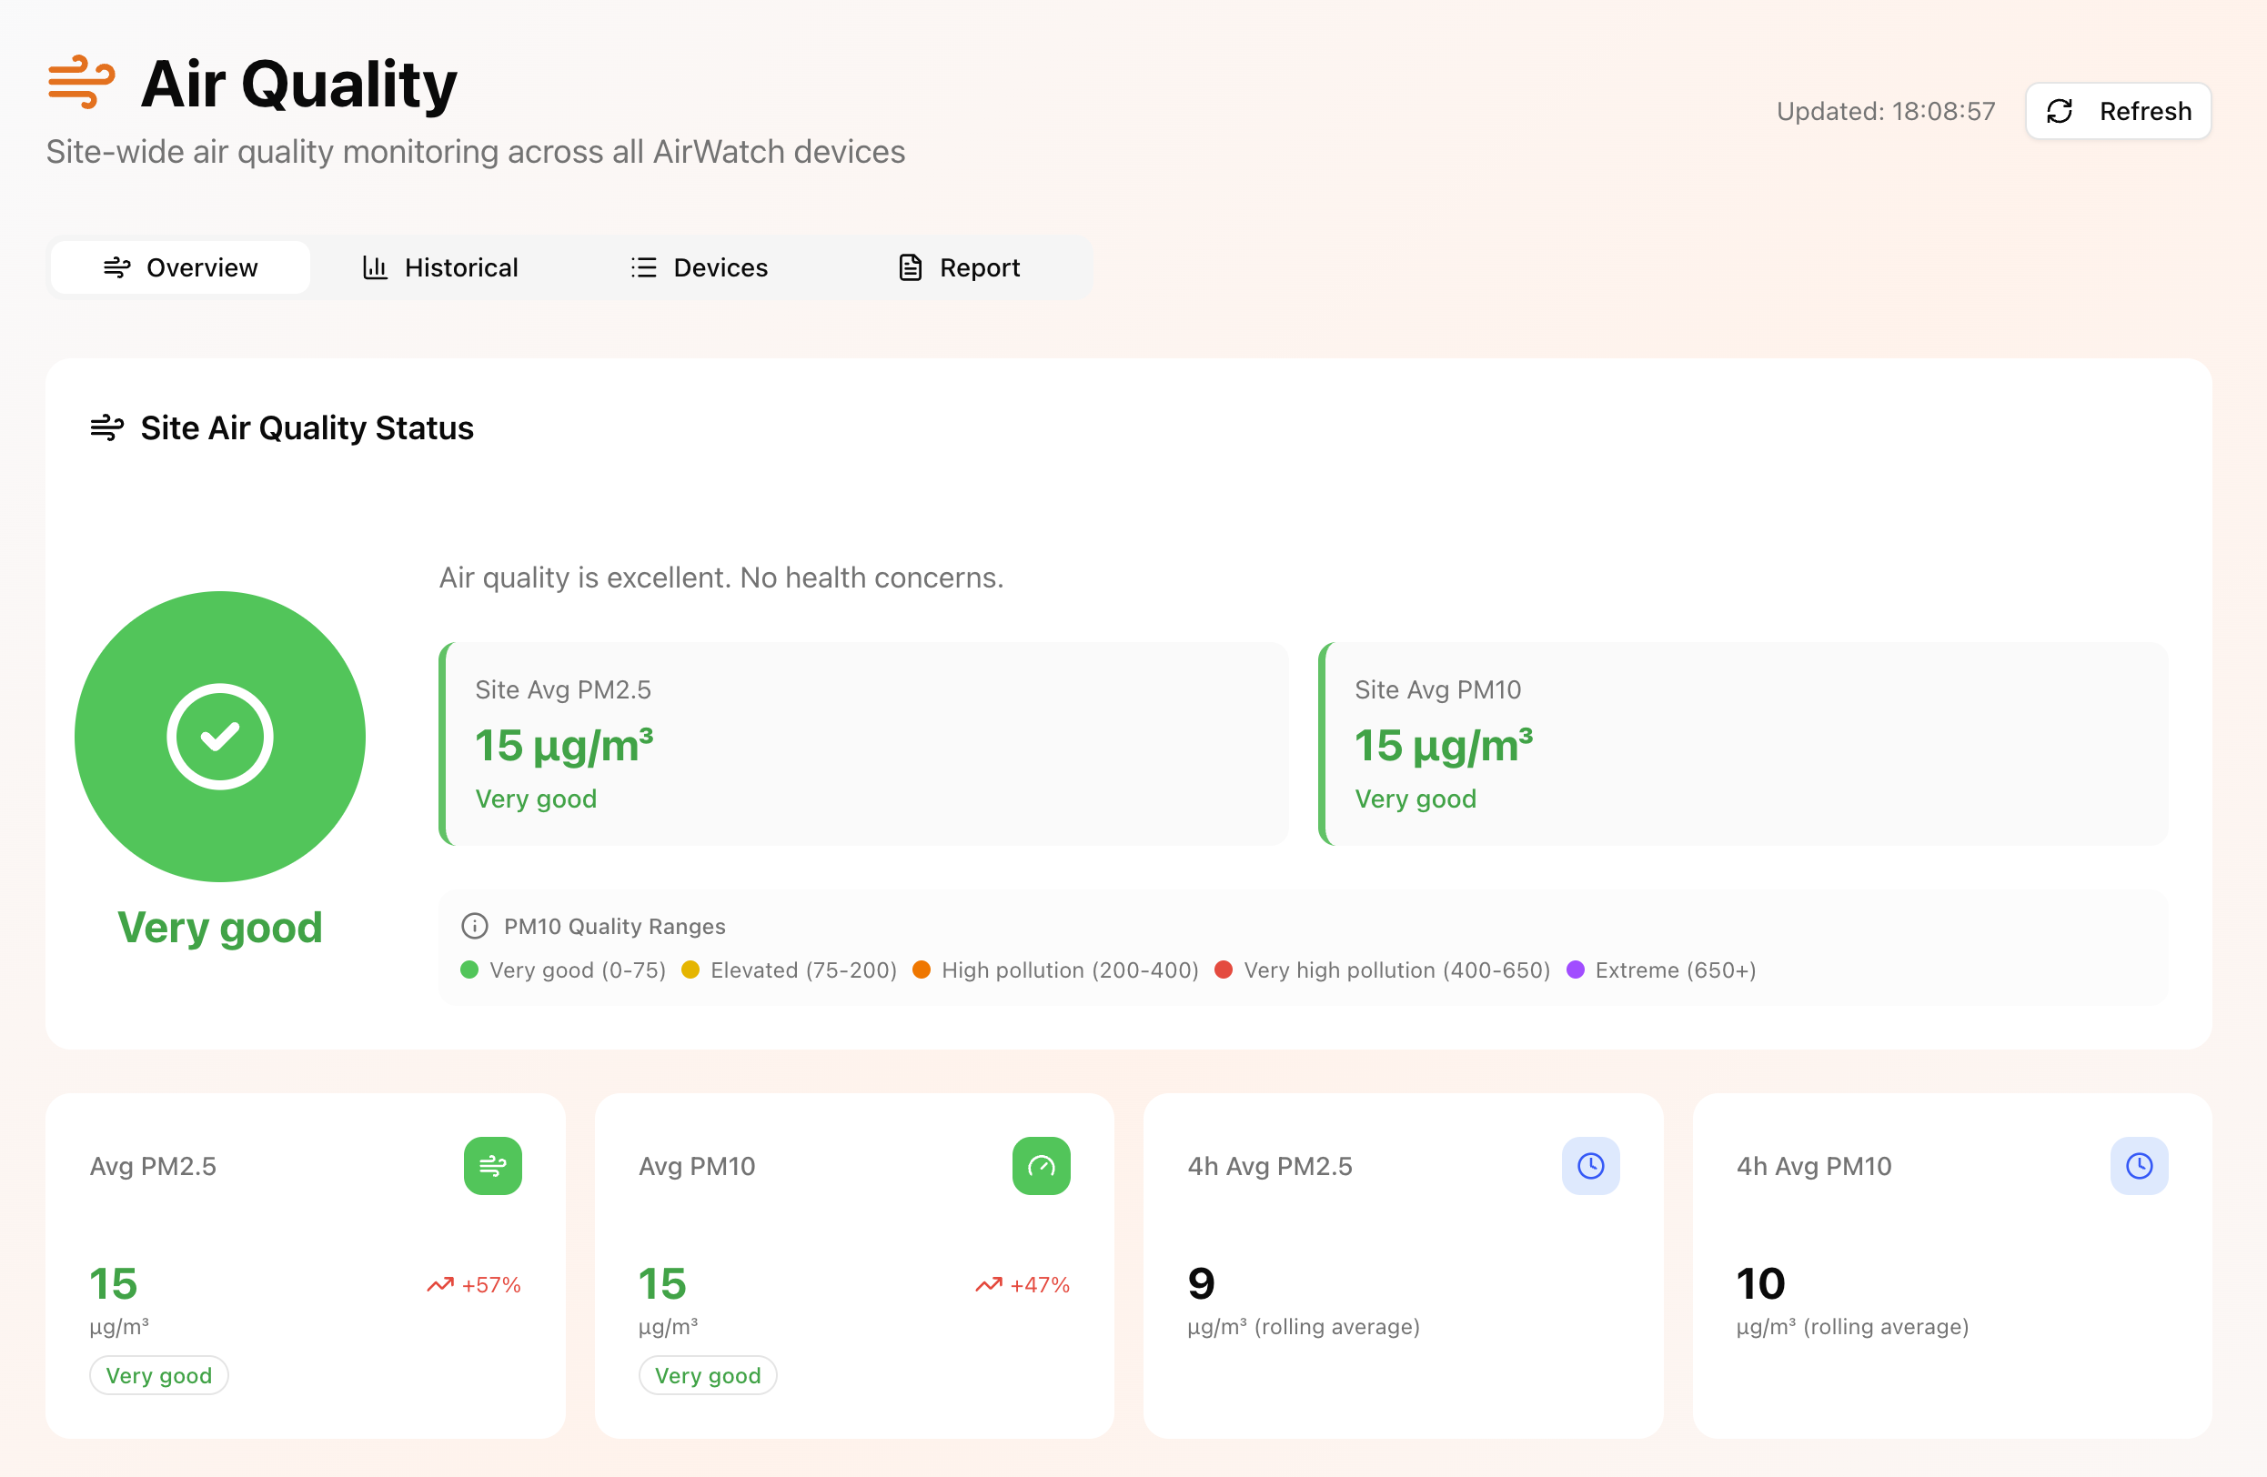Screen dimensions: 2267x1477
Task: Click the clock icon on 4h Avg PM10 card
Action: 2139,1166
